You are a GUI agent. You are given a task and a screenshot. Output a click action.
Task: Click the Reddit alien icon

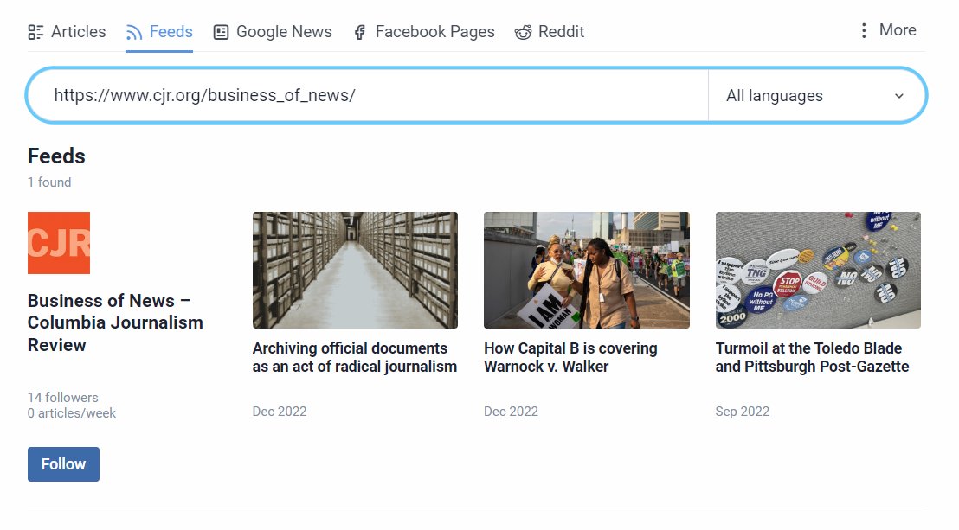tap(523, 32)
